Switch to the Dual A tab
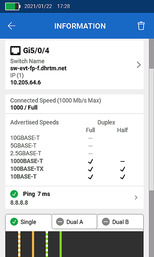154x257 pixels. point(74,221)
